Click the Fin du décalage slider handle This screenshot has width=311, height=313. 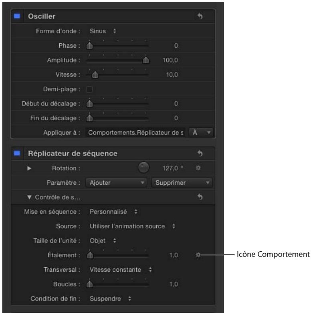(x=90, y=118)
